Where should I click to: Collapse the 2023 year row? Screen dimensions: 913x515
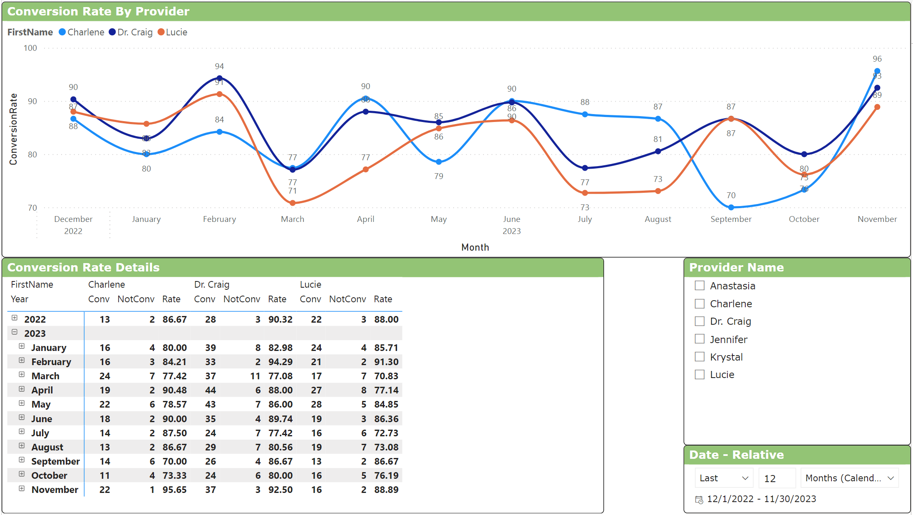point(15,332)
